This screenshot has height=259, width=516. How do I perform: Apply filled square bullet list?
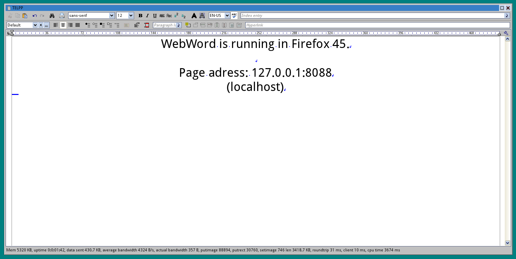(102, 25)
